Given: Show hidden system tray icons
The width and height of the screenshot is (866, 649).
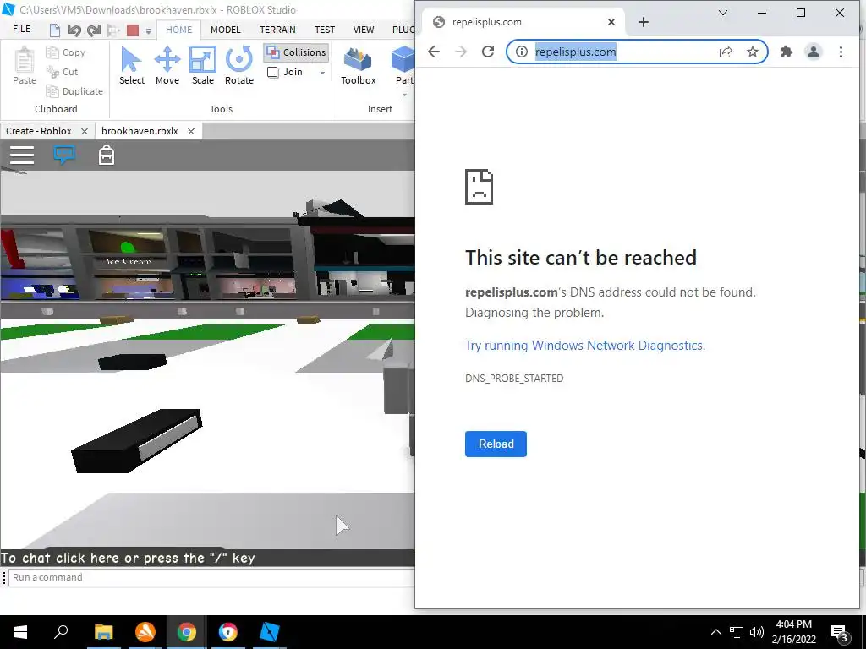Looking at the screenshot, I should [715, 632].
